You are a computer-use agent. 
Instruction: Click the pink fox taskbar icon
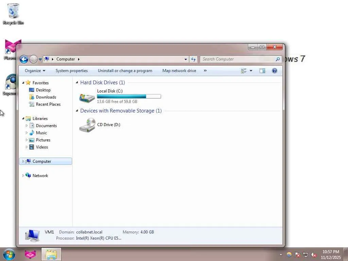30,254
